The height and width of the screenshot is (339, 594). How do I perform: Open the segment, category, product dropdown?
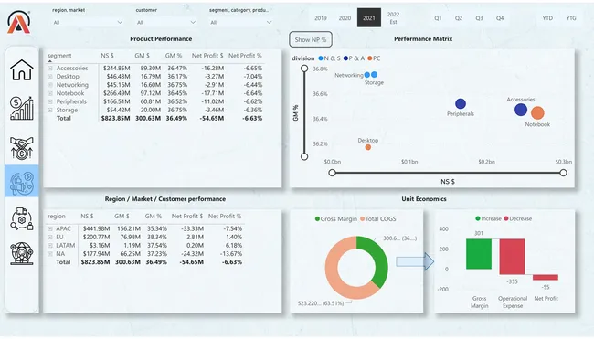[x=241, y=22]
